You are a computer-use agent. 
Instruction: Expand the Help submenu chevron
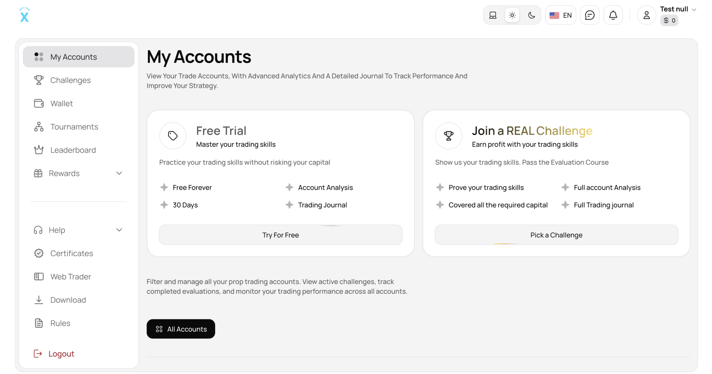pos(119,230)
